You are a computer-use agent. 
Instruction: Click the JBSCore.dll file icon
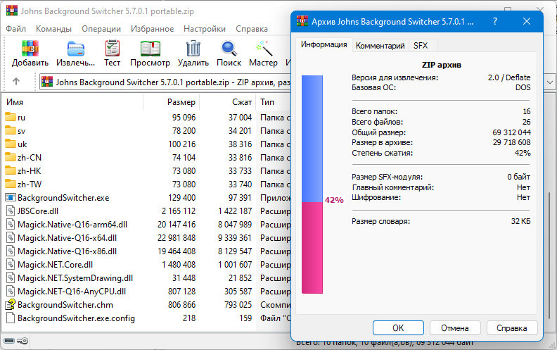click(x=11, y=211)
